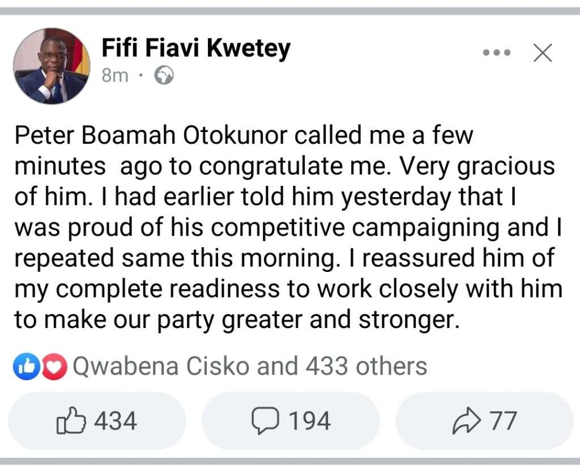The height and width of the screenshot is (468, 580).
Task: Open Qwabena Cisko's name in reactions
Action: (x=161, y=367)
